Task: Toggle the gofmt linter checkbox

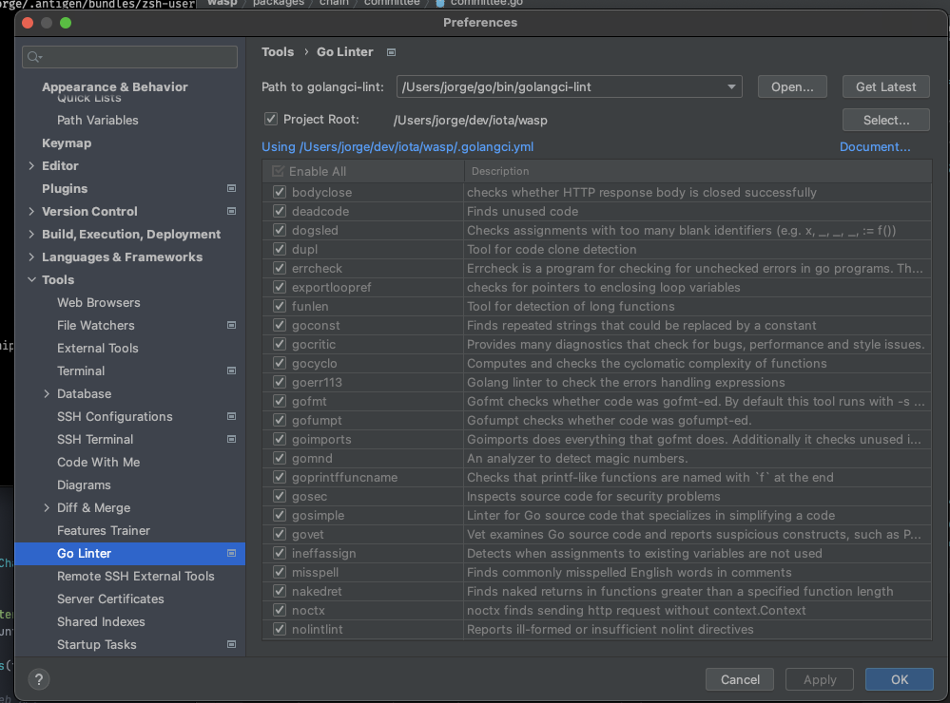Action: pyautogui.click(x=280, y=401)
